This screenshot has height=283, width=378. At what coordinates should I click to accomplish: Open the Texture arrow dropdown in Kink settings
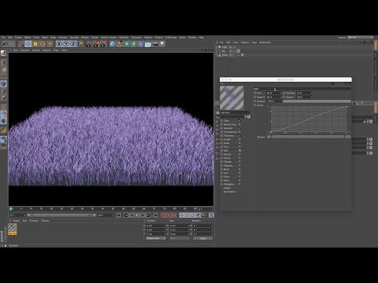(269, 137)
